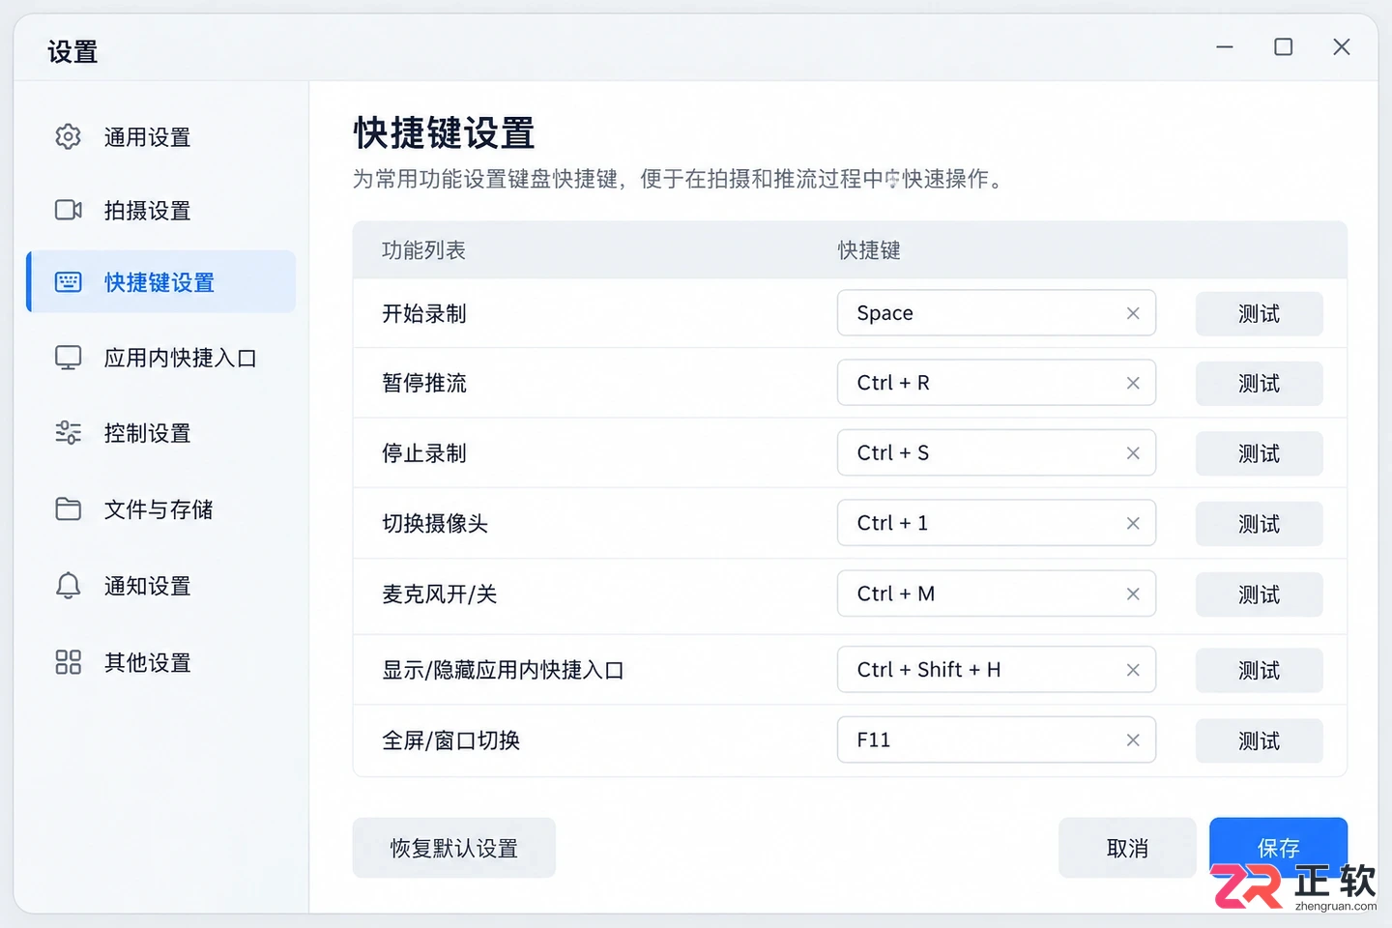
Task: Clear the Ctrl + R shortcut for 暂停推流
Action: coord(1133,383)
